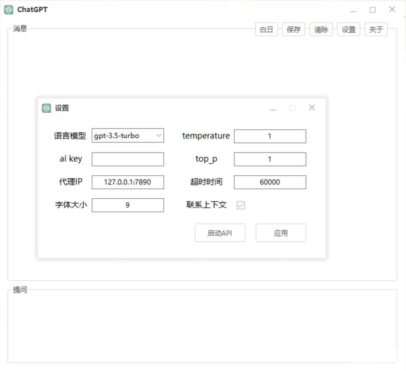The image size is (406, 371).
Task: Click the 字体大小 font size field
Action: point(128,205)
